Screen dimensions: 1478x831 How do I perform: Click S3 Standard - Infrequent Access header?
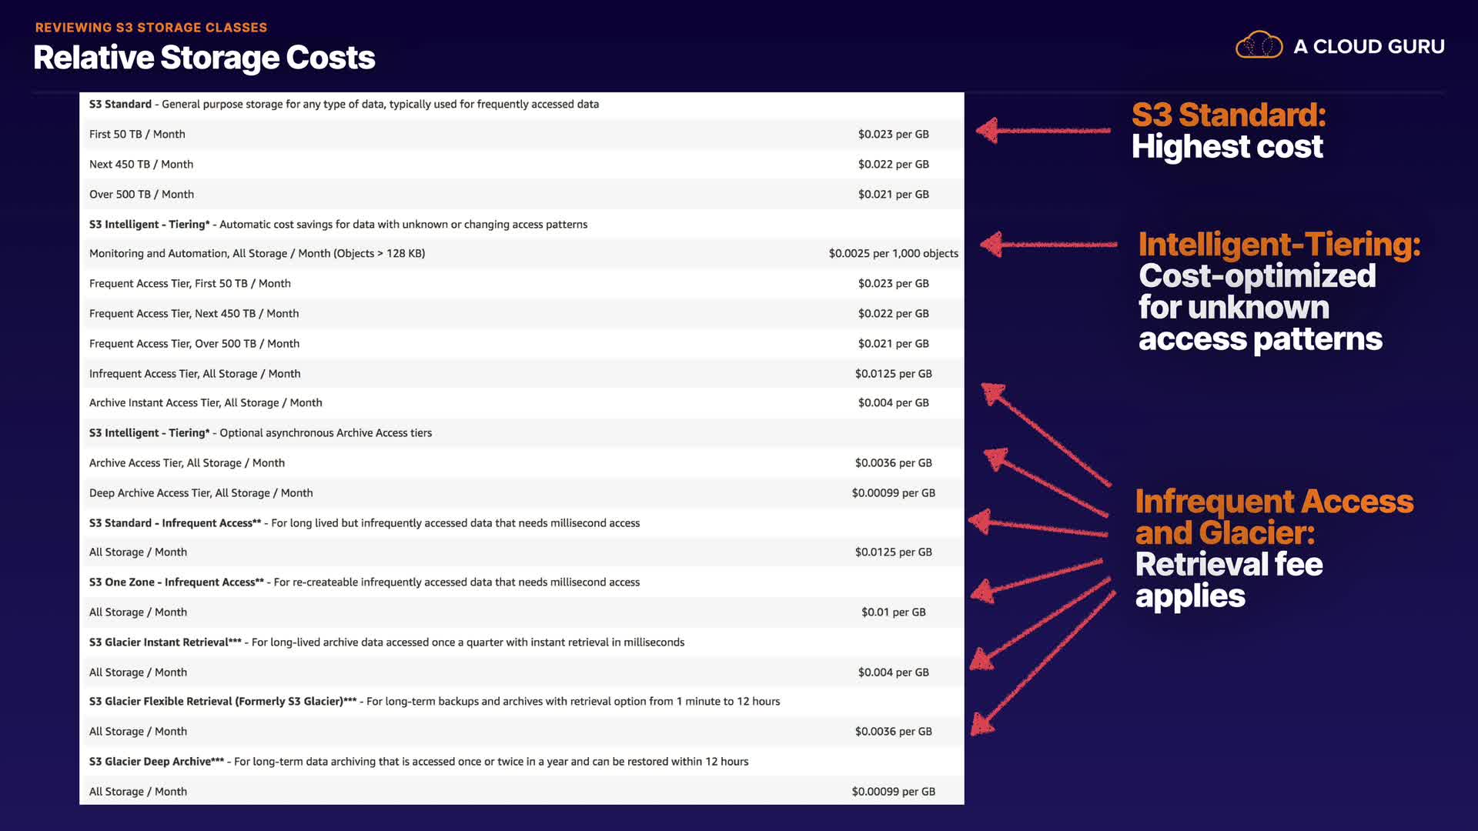pyautogui.click(x=364, y=522)
